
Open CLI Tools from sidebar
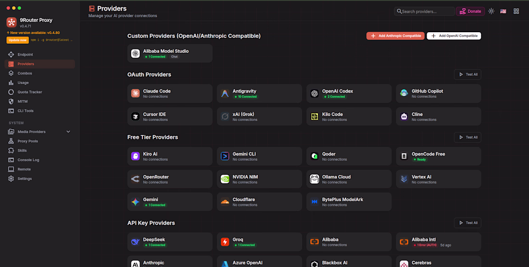[x=40, y=111]
